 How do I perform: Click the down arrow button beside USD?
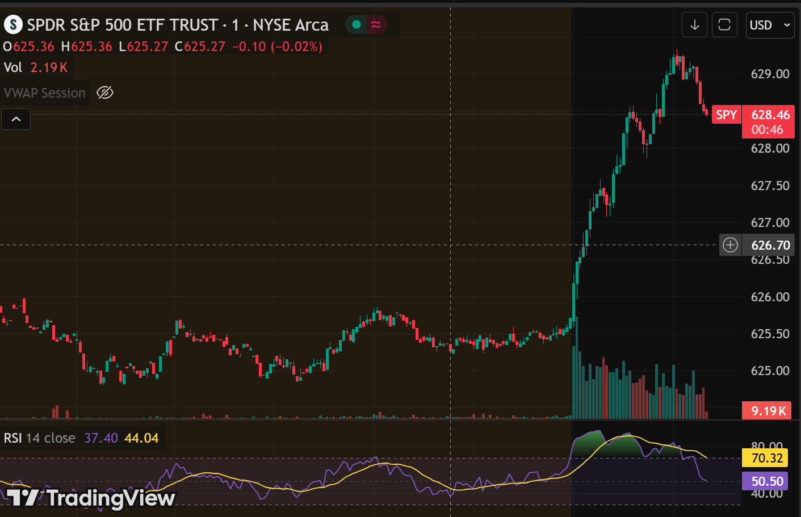tap(694, 25)
